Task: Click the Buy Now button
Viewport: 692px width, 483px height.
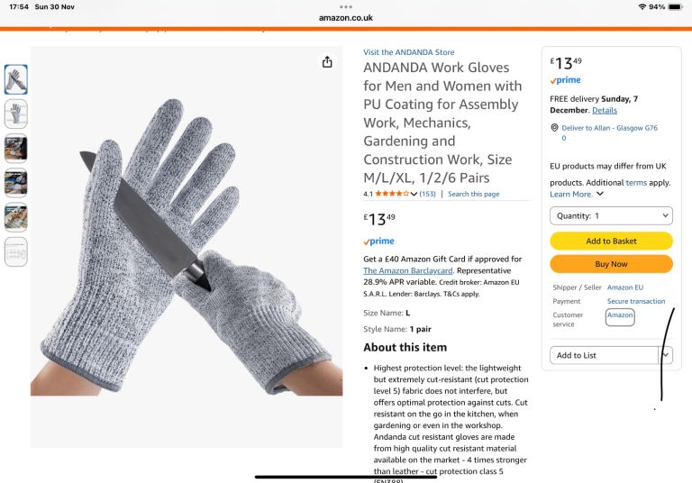Action: [611, 264]
